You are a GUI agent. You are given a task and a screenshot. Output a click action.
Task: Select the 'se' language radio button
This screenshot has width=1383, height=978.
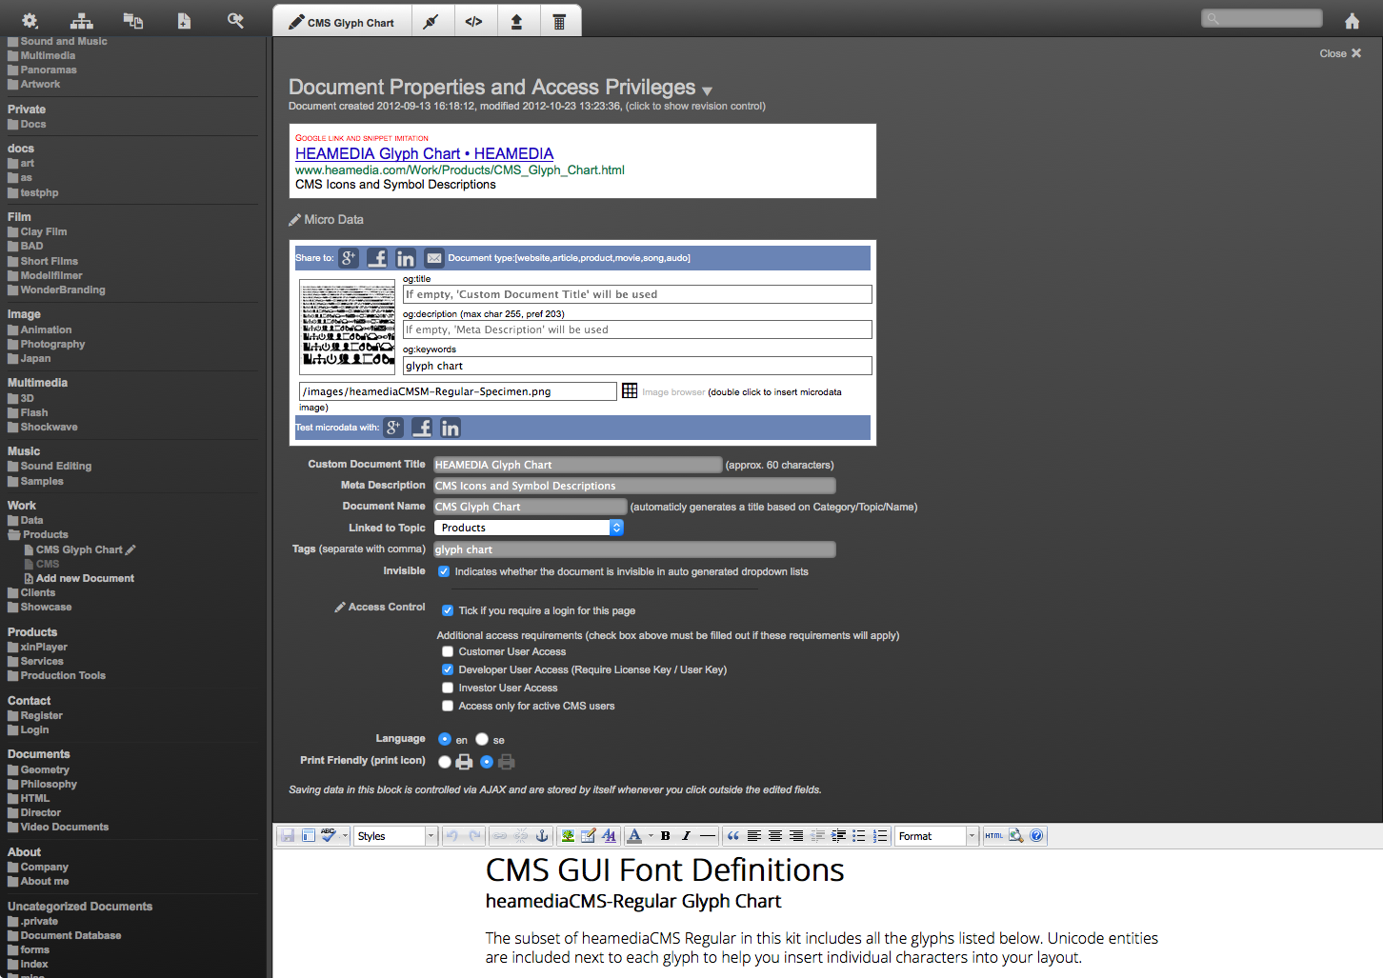pos(482,739)
